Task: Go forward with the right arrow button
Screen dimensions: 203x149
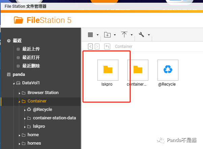Action: [97, 47]
